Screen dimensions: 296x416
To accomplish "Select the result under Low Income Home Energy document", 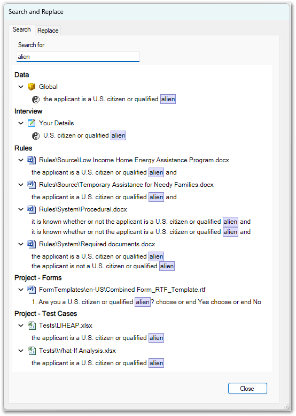I will click(104, 172).
